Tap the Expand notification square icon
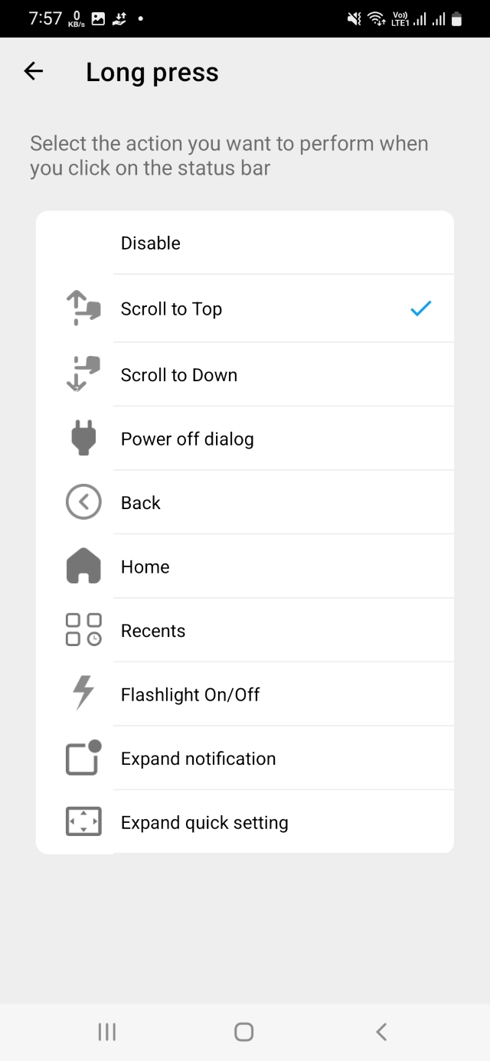 coord(83,758)
